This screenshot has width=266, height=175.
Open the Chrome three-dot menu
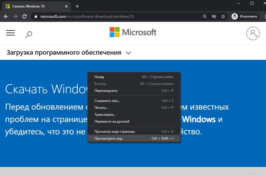point(265,16)
